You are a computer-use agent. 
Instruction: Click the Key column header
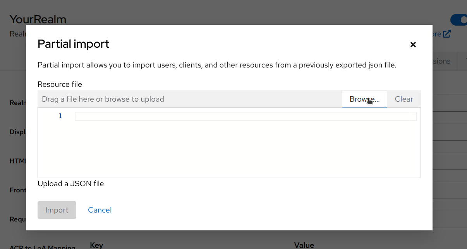96,245
